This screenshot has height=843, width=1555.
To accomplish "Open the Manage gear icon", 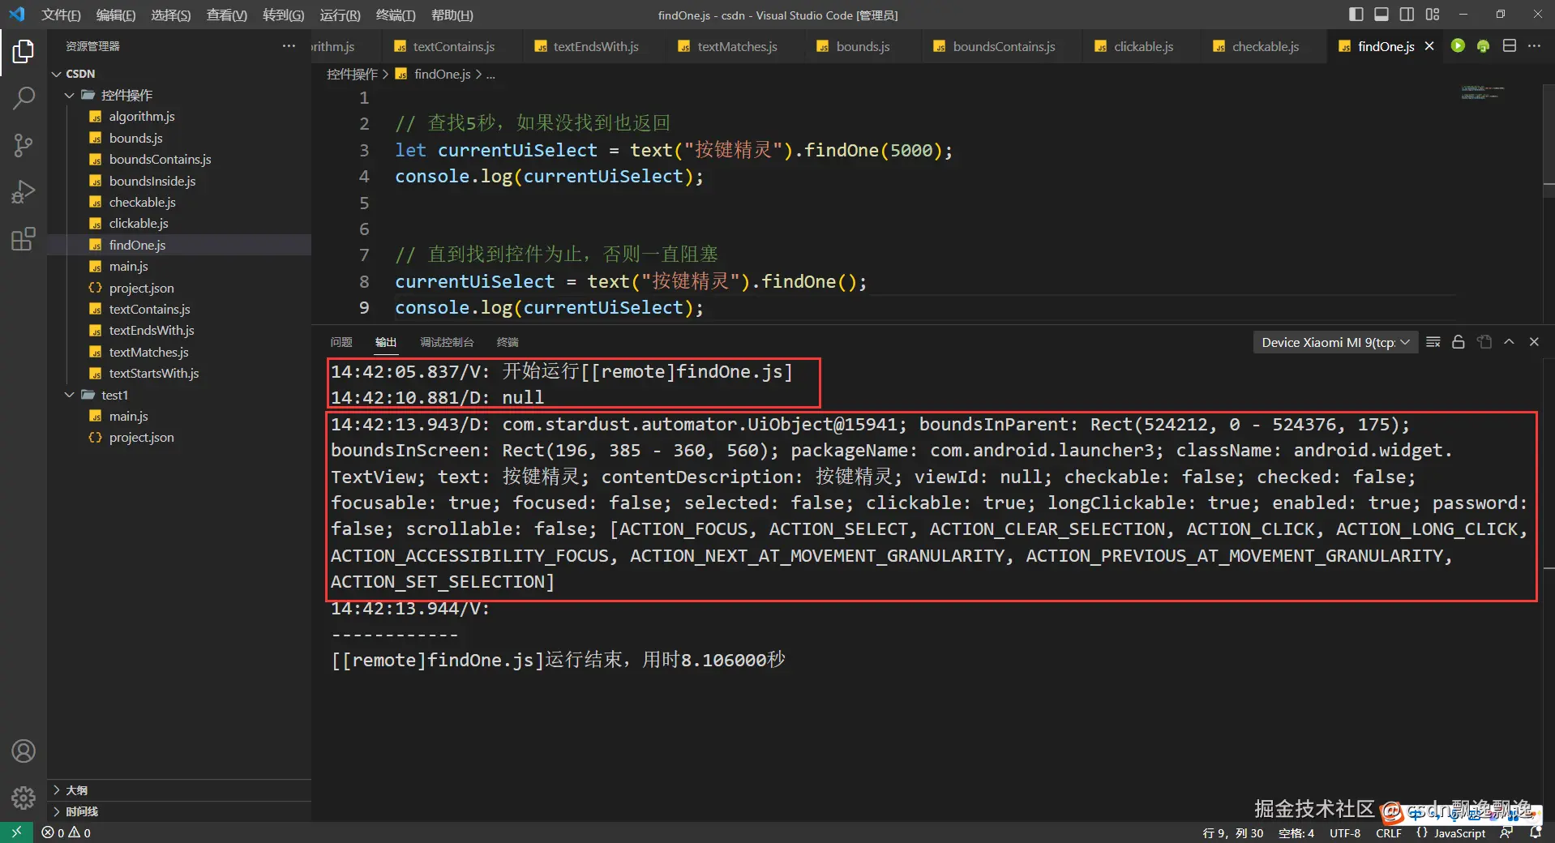I will [x=24, y=798].
